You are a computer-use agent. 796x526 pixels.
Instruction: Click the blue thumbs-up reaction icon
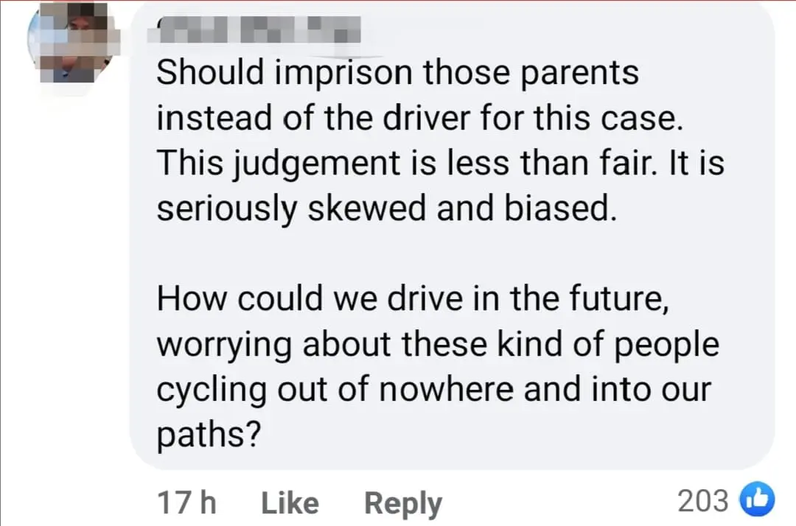pyautogui.click(x=760, y=501)
